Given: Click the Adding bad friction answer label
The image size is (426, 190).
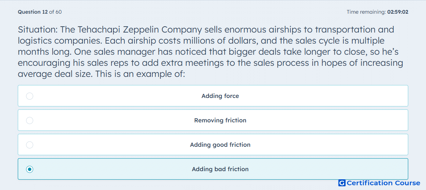Looking at the screenshot, I should pyautogui.click(x=220, y=169).
